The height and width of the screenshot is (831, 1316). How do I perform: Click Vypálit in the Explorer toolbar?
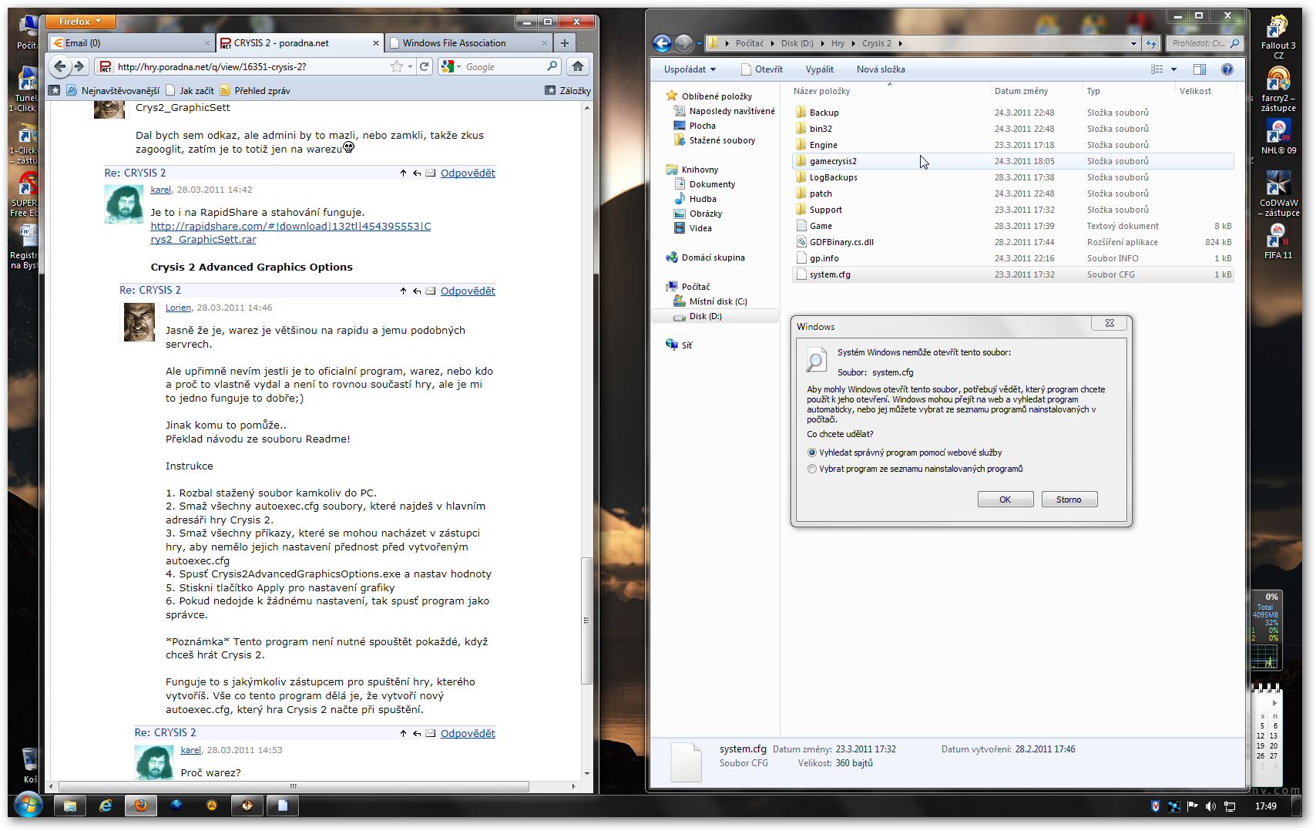point(819,69)
